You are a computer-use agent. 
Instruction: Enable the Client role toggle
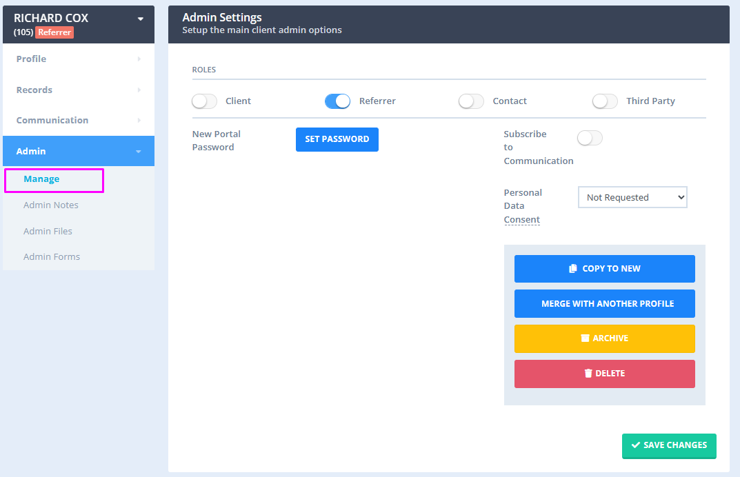pos(204,101)
